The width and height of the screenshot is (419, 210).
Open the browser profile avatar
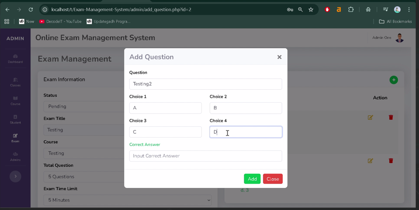coord(397,9)
